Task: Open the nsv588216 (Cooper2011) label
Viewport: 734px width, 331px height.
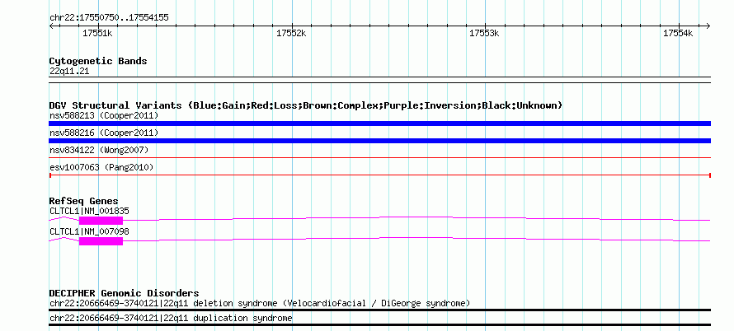Action: [x=104, y=133]
